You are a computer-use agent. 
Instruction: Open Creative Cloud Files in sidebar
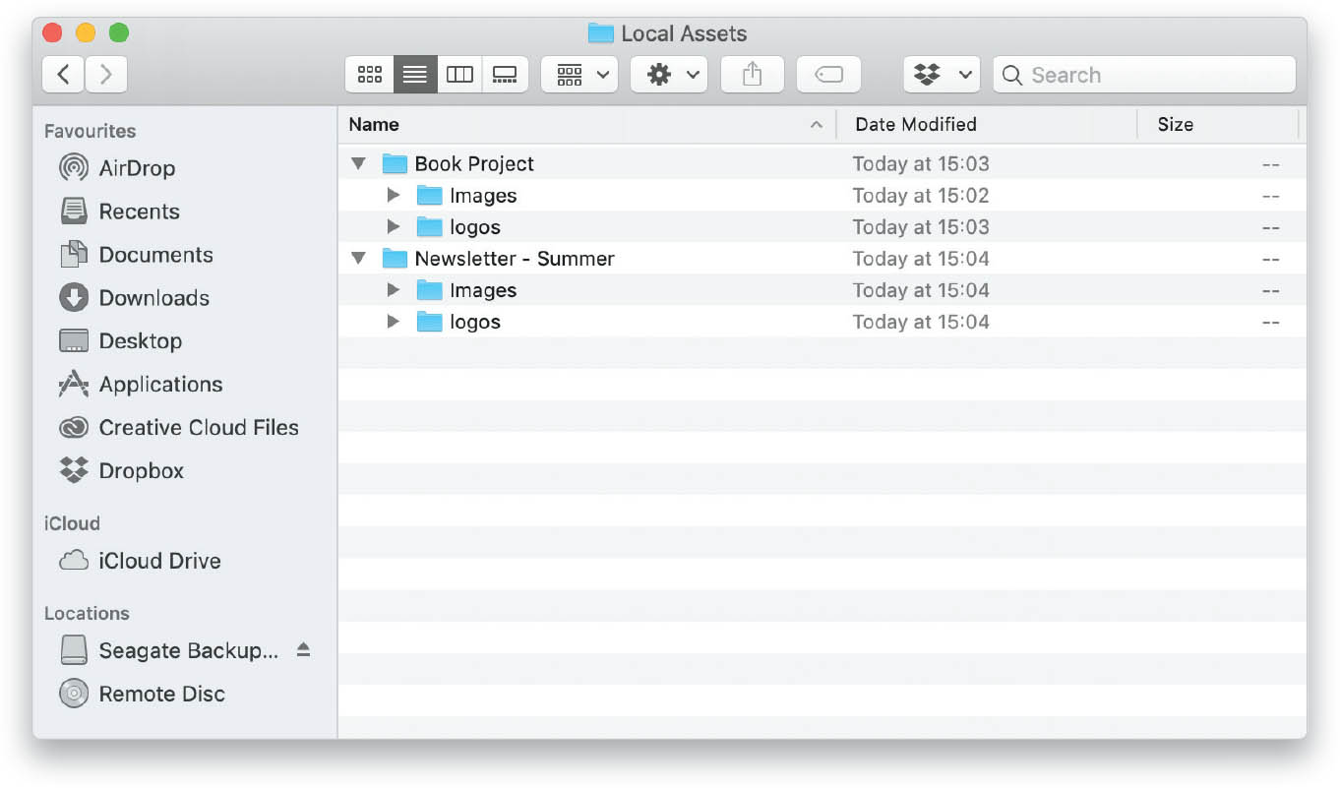[x=179, y=428]
